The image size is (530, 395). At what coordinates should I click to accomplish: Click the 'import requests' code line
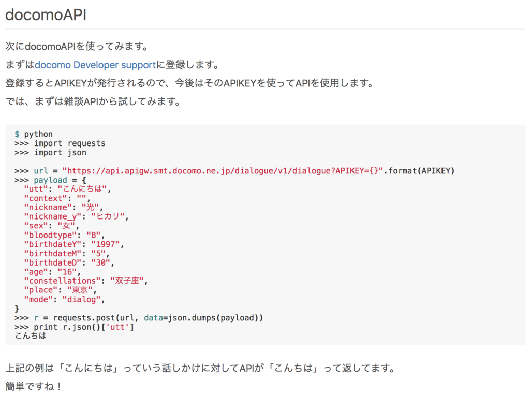(x=60, y=143)
